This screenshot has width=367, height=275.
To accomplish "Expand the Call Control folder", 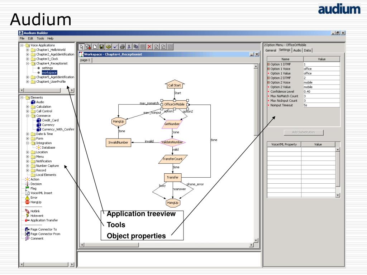I will pos(27,111).
